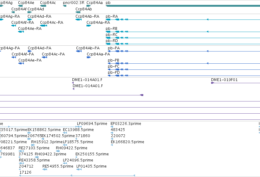Viewport: 260px width, 177px height.
Task: Select the pb-RC transcript label
Action: click(112, 35)
